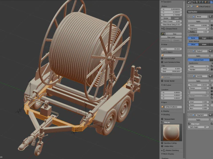213x159 pixels.
Task: Click the Split Angle field in EdgeSplit
Action: click(x=198, y=127)
